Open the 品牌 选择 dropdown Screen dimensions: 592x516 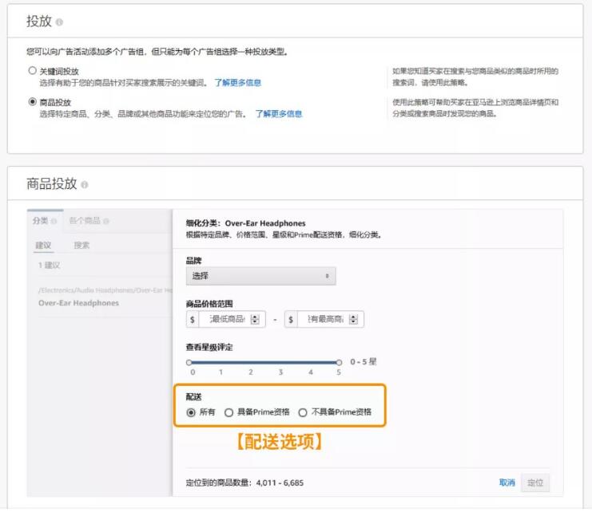tap(260, 276)
